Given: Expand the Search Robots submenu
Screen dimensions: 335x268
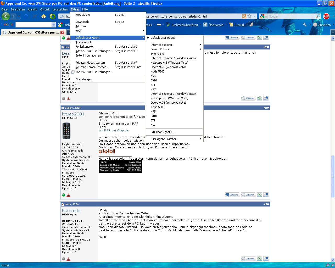Looking at the screenshot, I should point(174,49).
